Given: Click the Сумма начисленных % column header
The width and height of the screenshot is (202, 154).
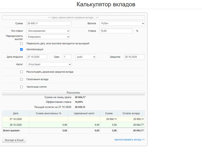Looking at the screenshot, I should pos(48,113).
